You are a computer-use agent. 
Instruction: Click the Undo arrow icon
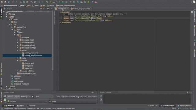pos(13,2)
